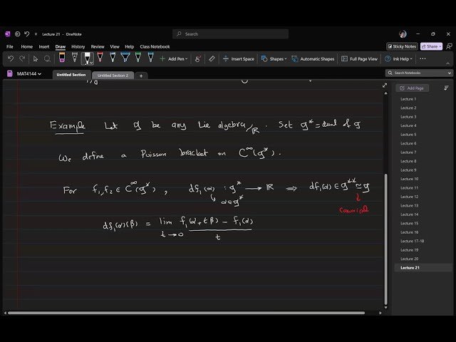Open the Add Pen dropdown
This screenshot has width=456, height=342.
[x=174, y=58]
